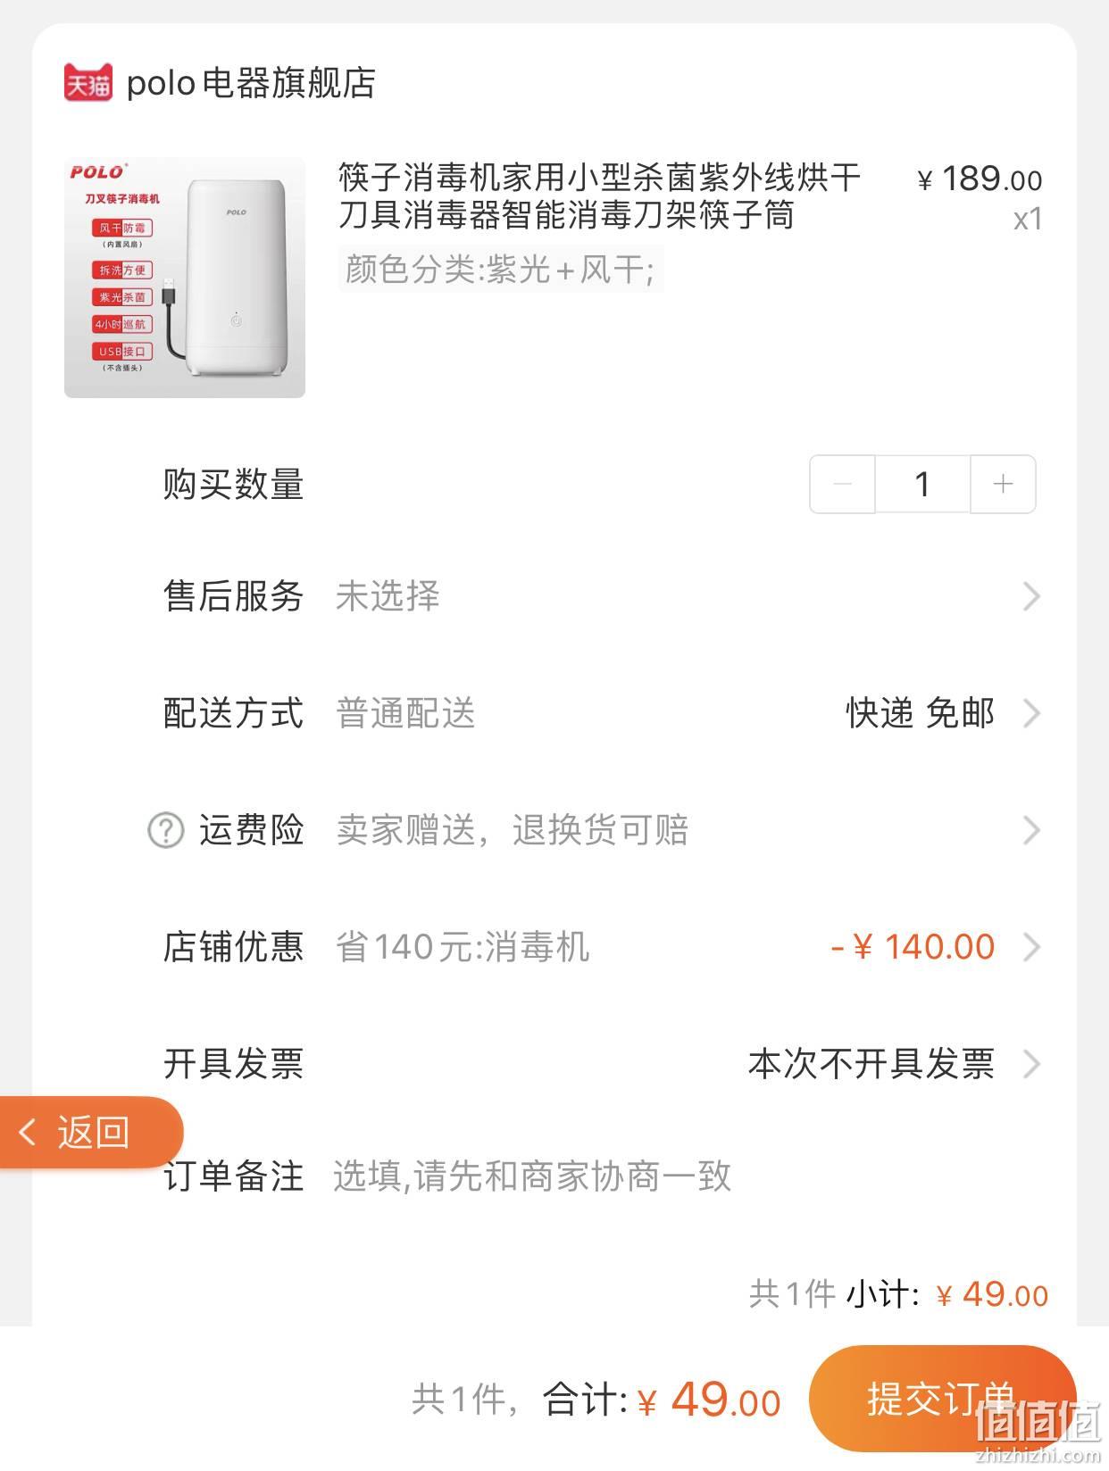Expand the 配送方式 delivery chevron
The width and height of the screenshot is (1109, 1471).
pos(1031,713)
